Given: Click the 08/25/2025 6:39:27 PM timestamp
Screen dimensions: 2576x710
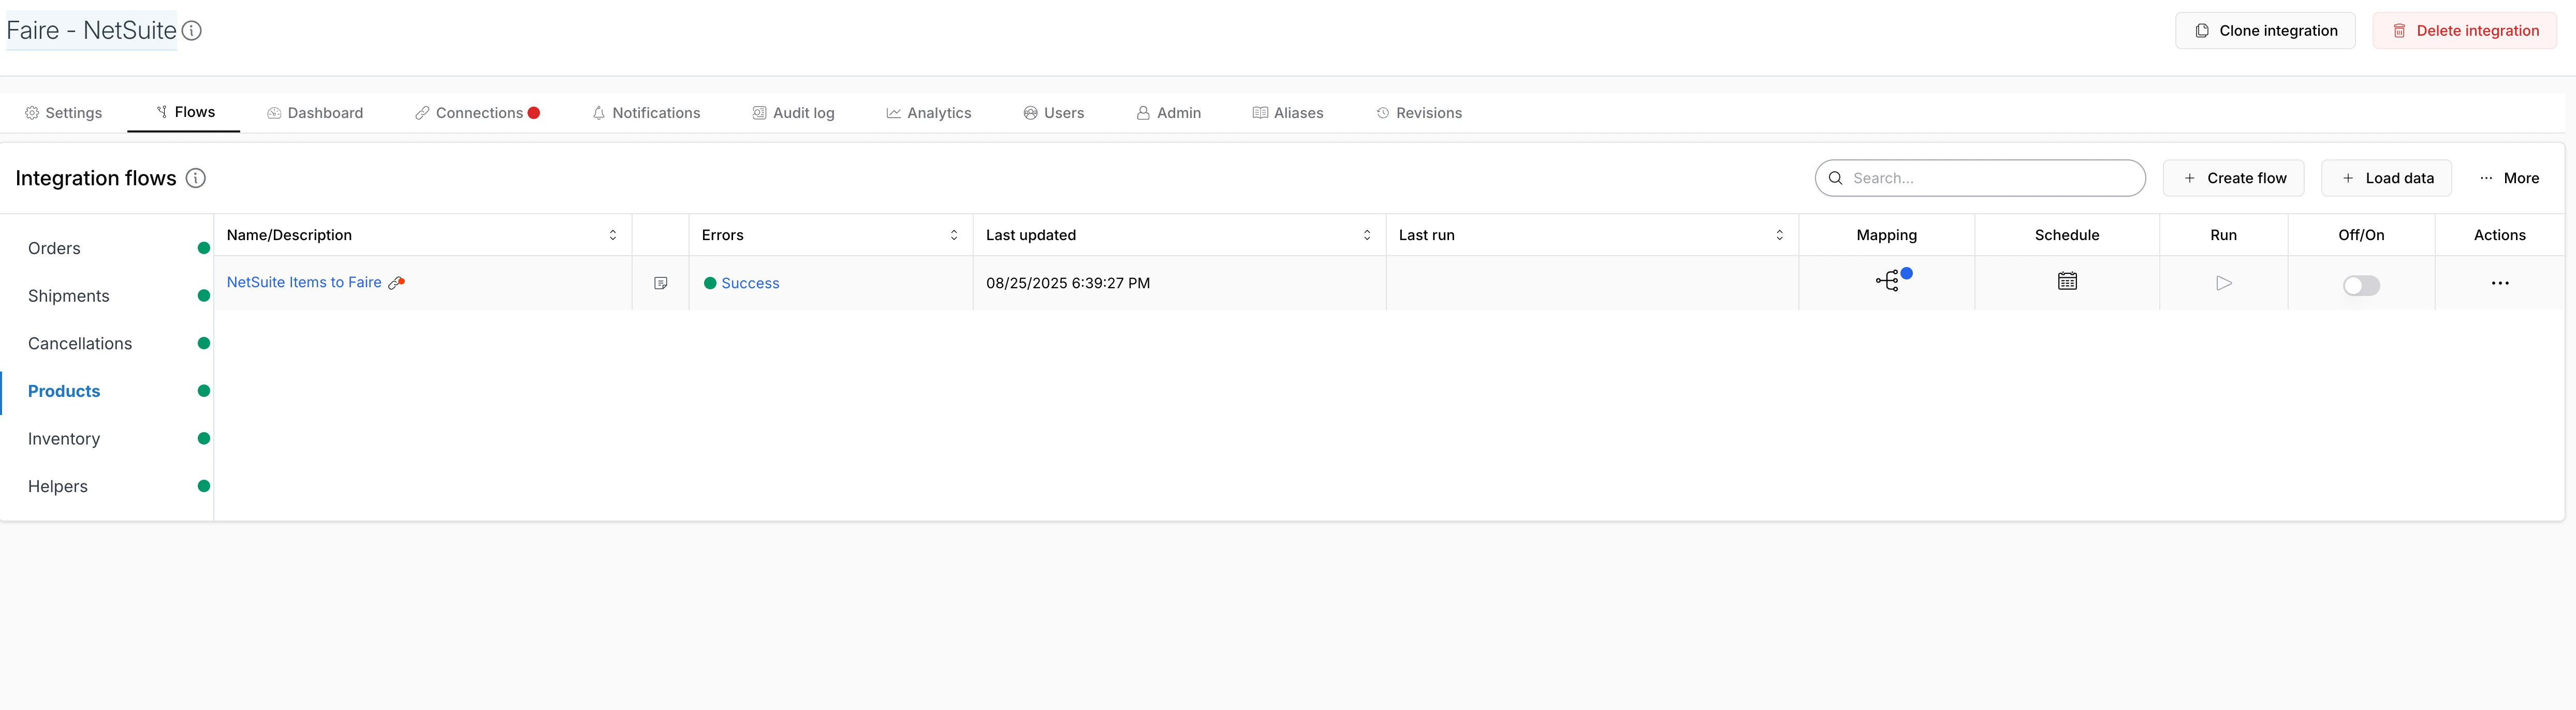Looking at the screenshot, I should point(1068,284).
